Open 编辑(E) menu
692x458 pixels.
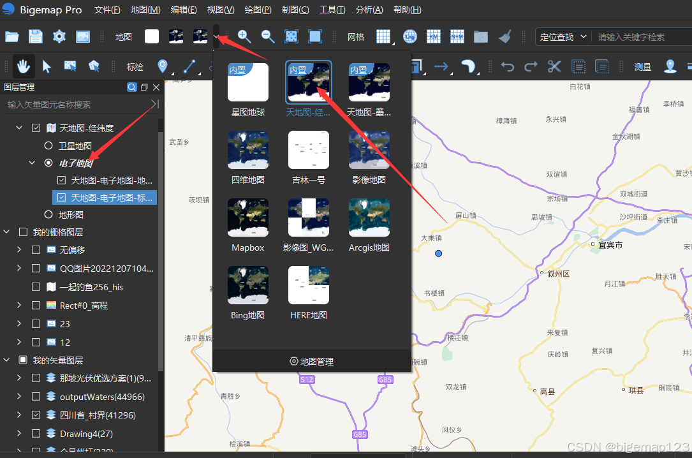click(184, 10)
